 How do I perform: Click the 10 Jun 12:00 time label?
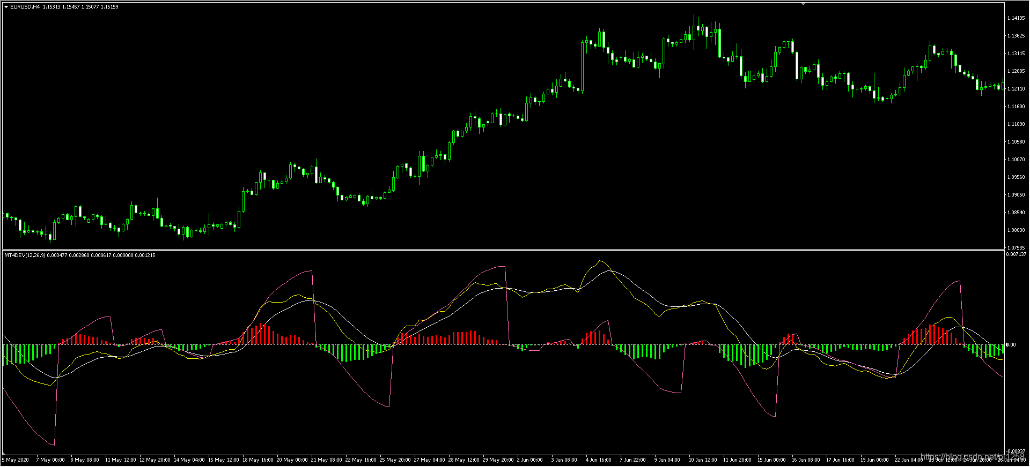click(703, 460)
